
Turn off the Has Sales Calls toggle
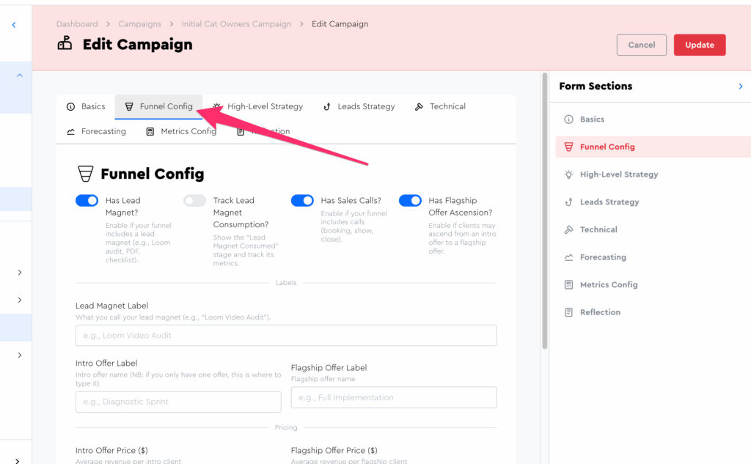point(302,201)
